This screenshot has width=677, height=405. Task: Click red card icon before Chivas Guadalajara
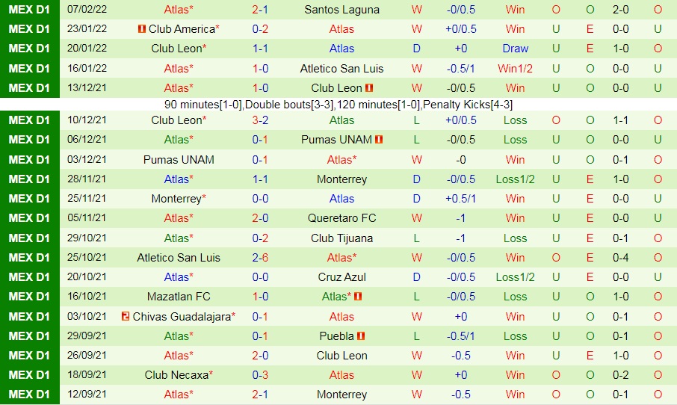126,317
